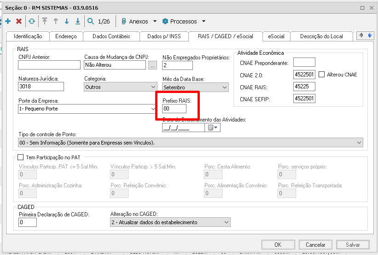The height and width of the screenshot is (255, 378).
Task: Click the Salvar button
Action: point(353,244)
